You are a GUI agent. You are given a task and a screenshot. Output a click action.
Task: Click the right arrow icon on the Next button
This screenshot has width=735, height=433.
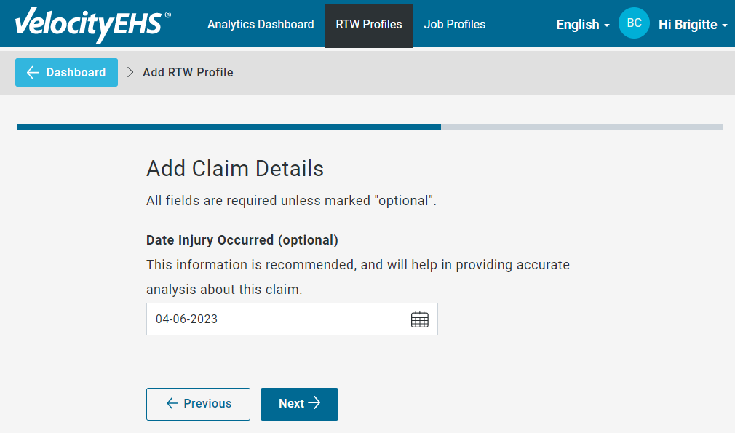tap(314, 403)
